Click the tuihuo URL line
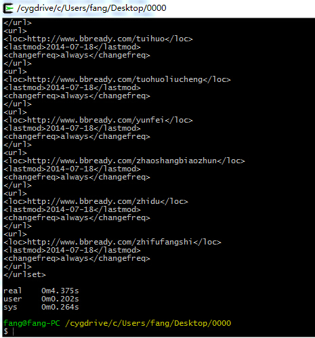Screen dimensions: 315x338 (x=98, y=39)
